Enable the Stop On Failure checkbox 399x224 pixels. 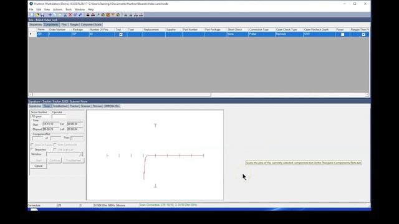[x=32, y=144]
